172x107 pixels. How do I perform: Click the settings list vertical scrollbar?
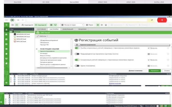tap(71, 52)
